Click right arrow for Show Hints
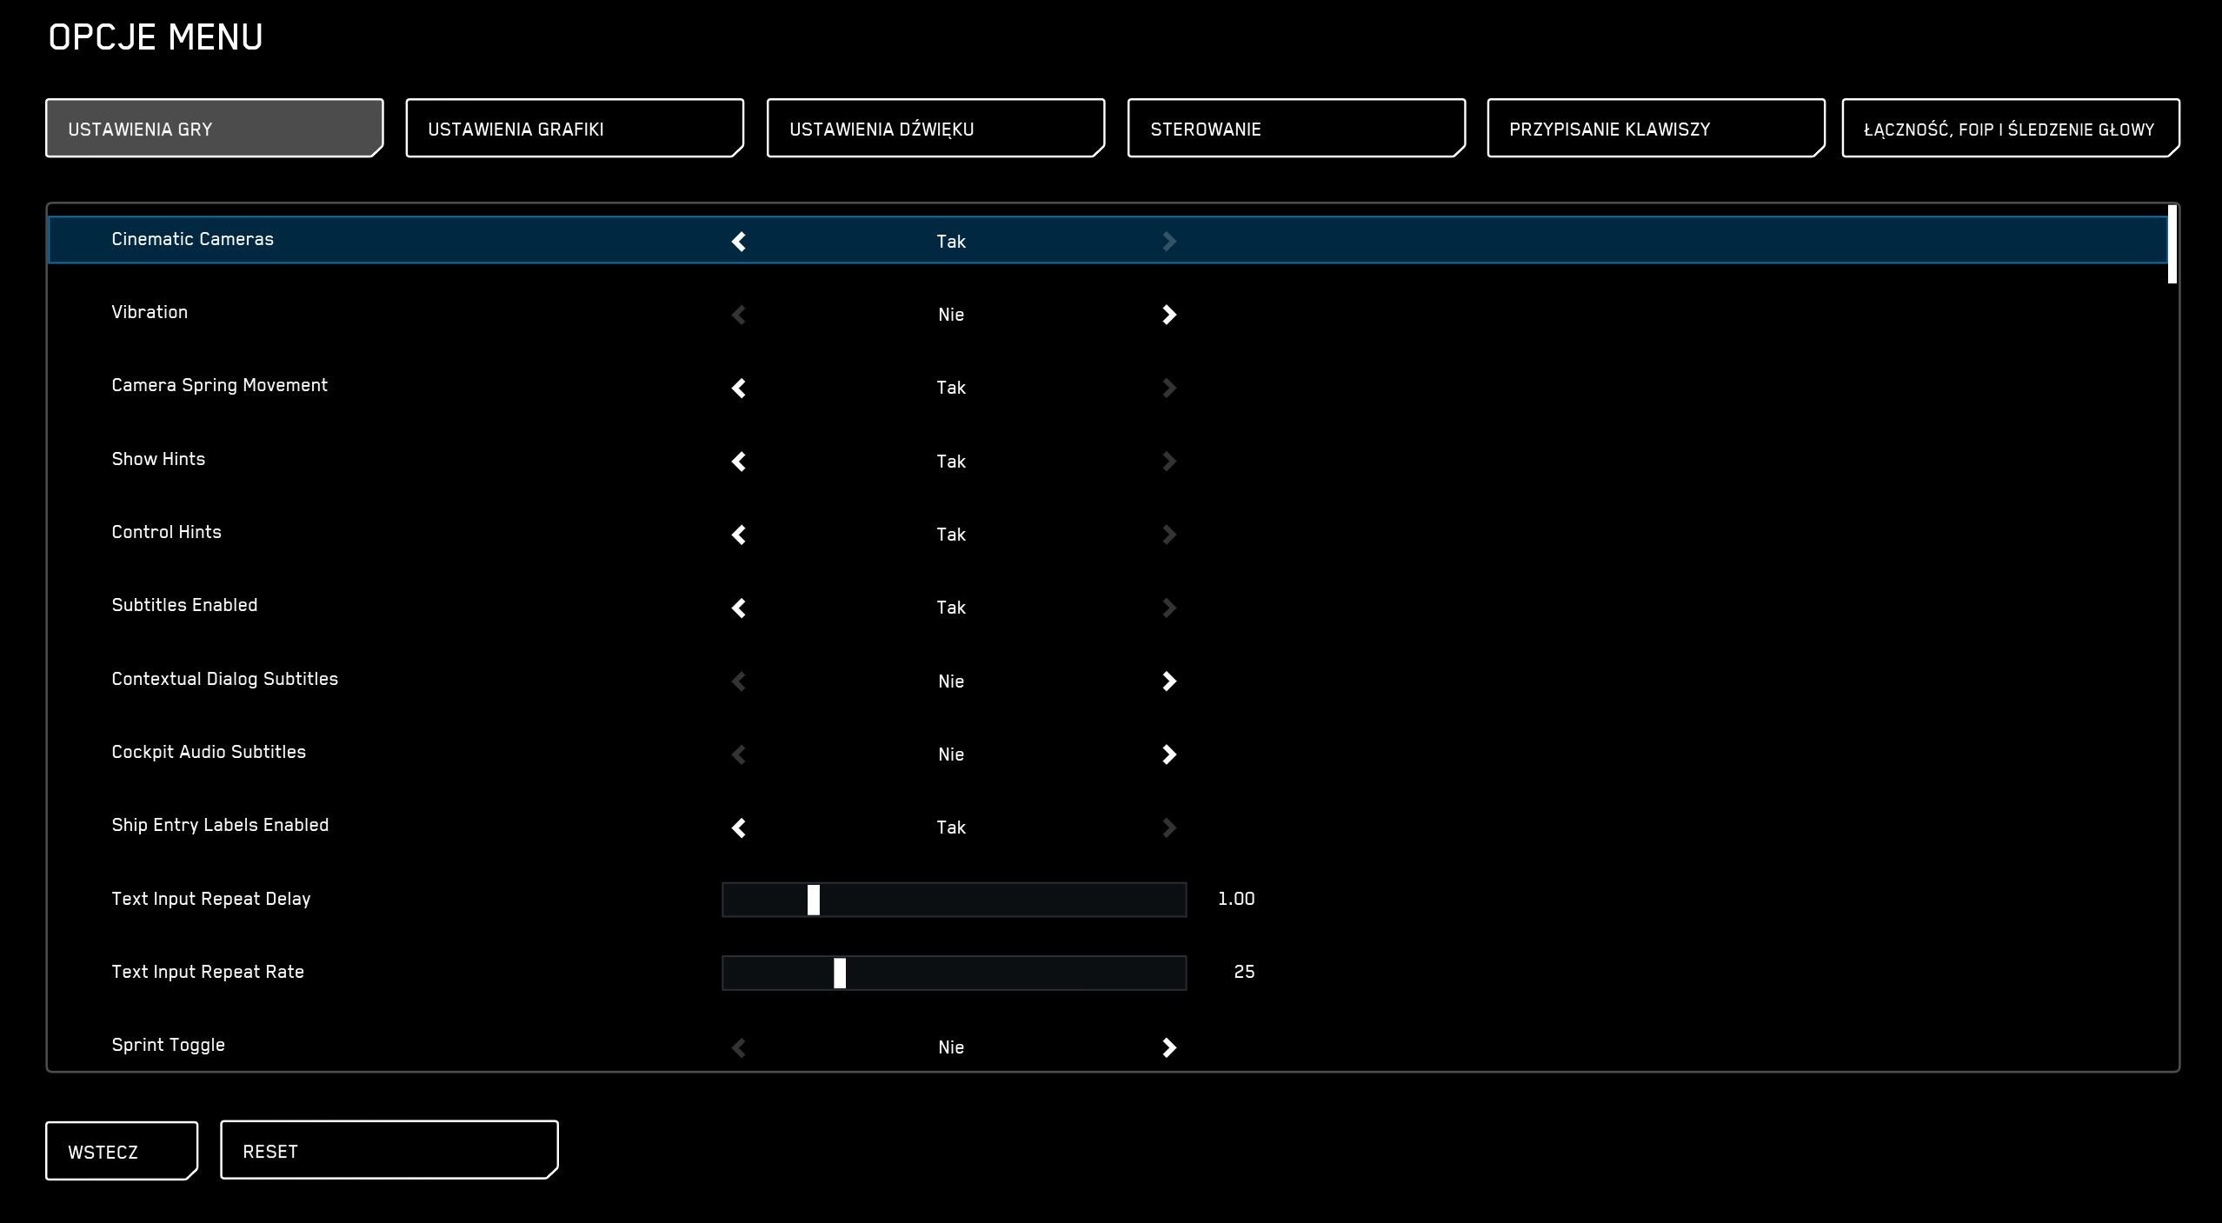Image resolution: width=2222 pixels, height=1223 pixels. [1169, 462]
